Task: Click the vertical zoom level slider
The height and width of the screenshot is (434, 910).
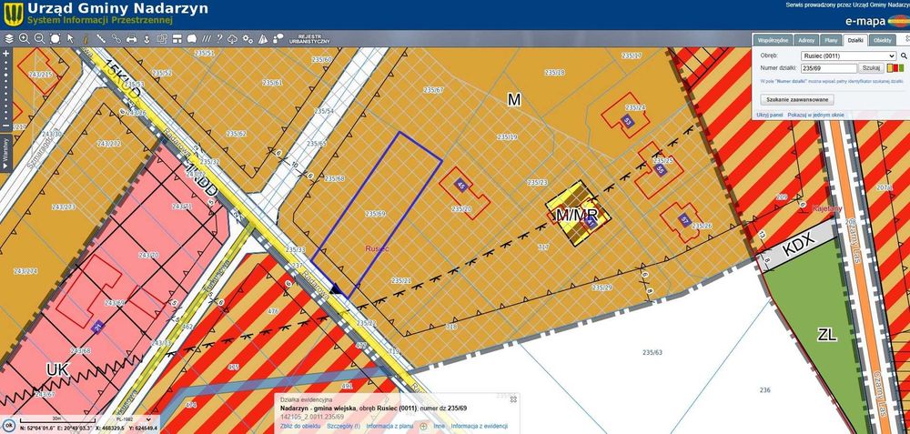Action: [5, 89]
